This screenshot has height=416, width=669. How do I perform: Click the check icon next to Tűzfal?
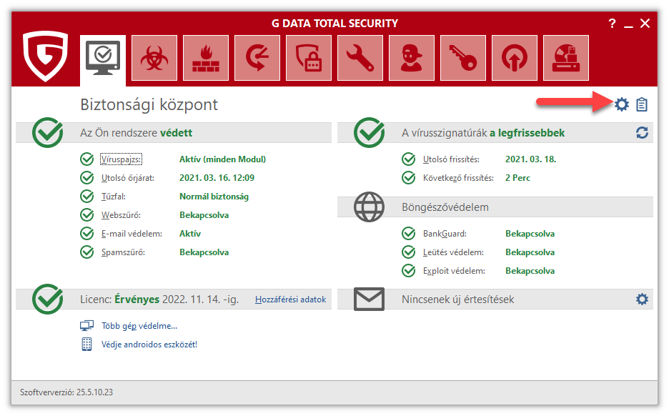[x=87, y=197]
